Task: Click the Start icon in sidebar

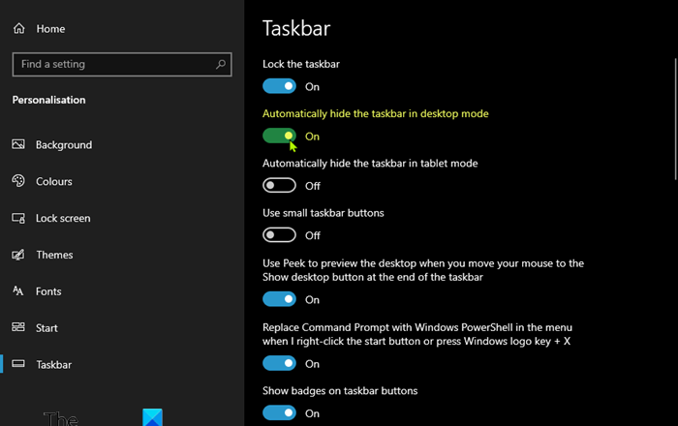Action: point(18,328)
